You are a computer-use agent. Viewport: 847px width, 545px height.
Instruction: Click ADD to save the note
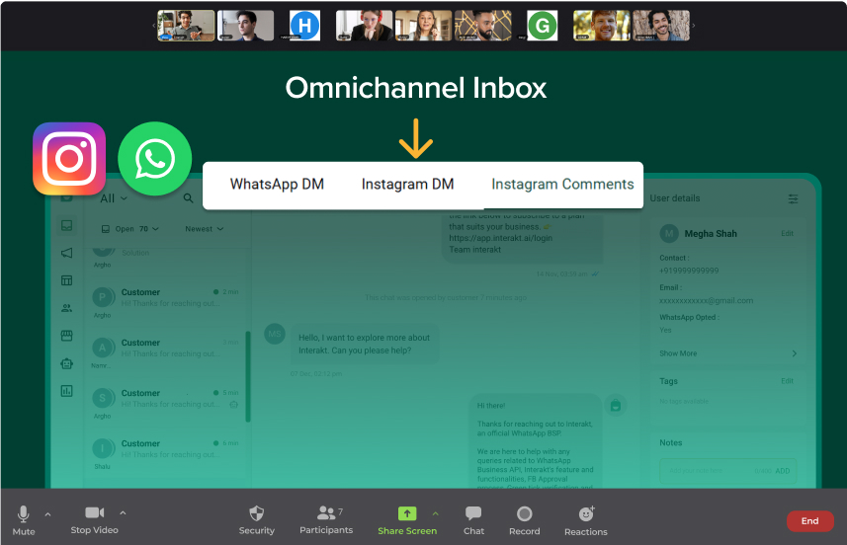coord(783,471)
